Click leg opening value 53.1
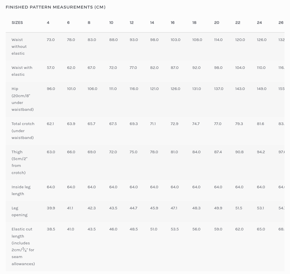 (x=260, y=208)
